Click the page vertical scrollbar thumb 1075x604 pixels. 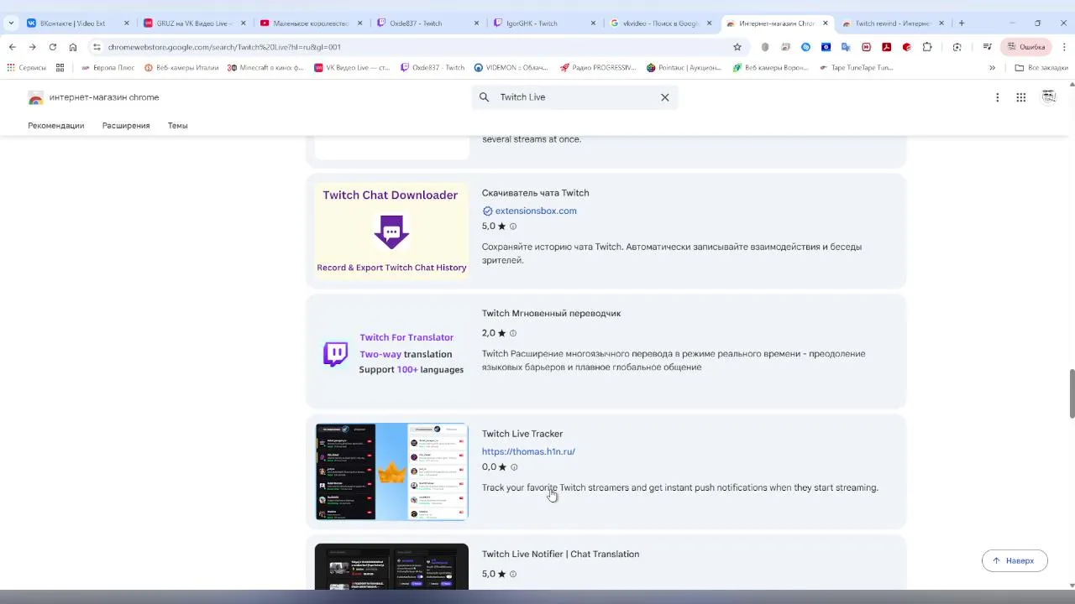pyautogui.click(x=1072, y=393)
